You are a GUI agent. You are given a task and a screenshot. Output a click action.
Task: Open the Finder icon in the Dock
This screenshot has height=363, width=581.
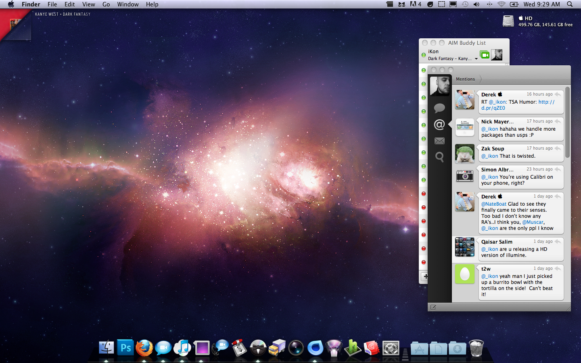pos(107,348)
